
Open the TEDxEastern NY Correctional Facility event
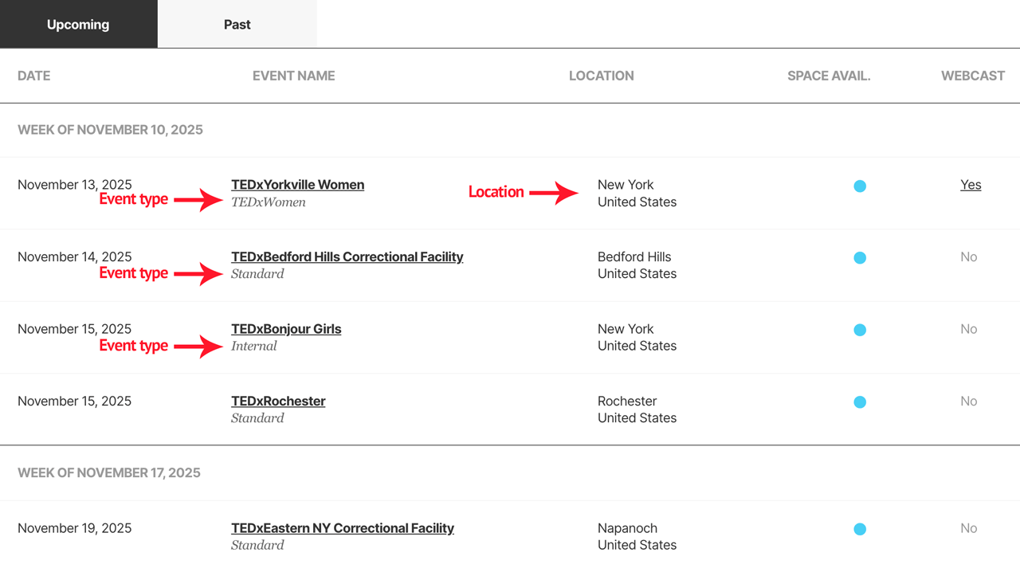343,527
